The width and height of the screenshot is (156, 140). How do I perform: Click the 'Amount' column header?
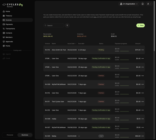138,43
